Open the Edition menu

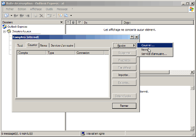coord(22,9)
